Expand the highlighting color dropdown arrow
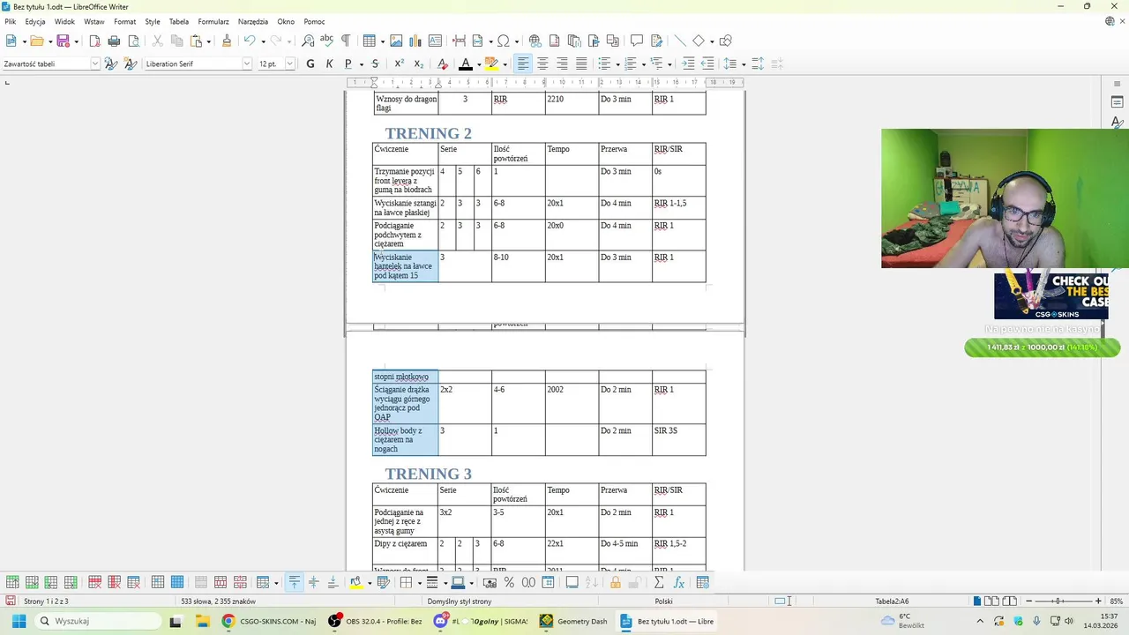Image resolution: width=1129 pixels, height=635 pixels. click(x=505, y=63)
